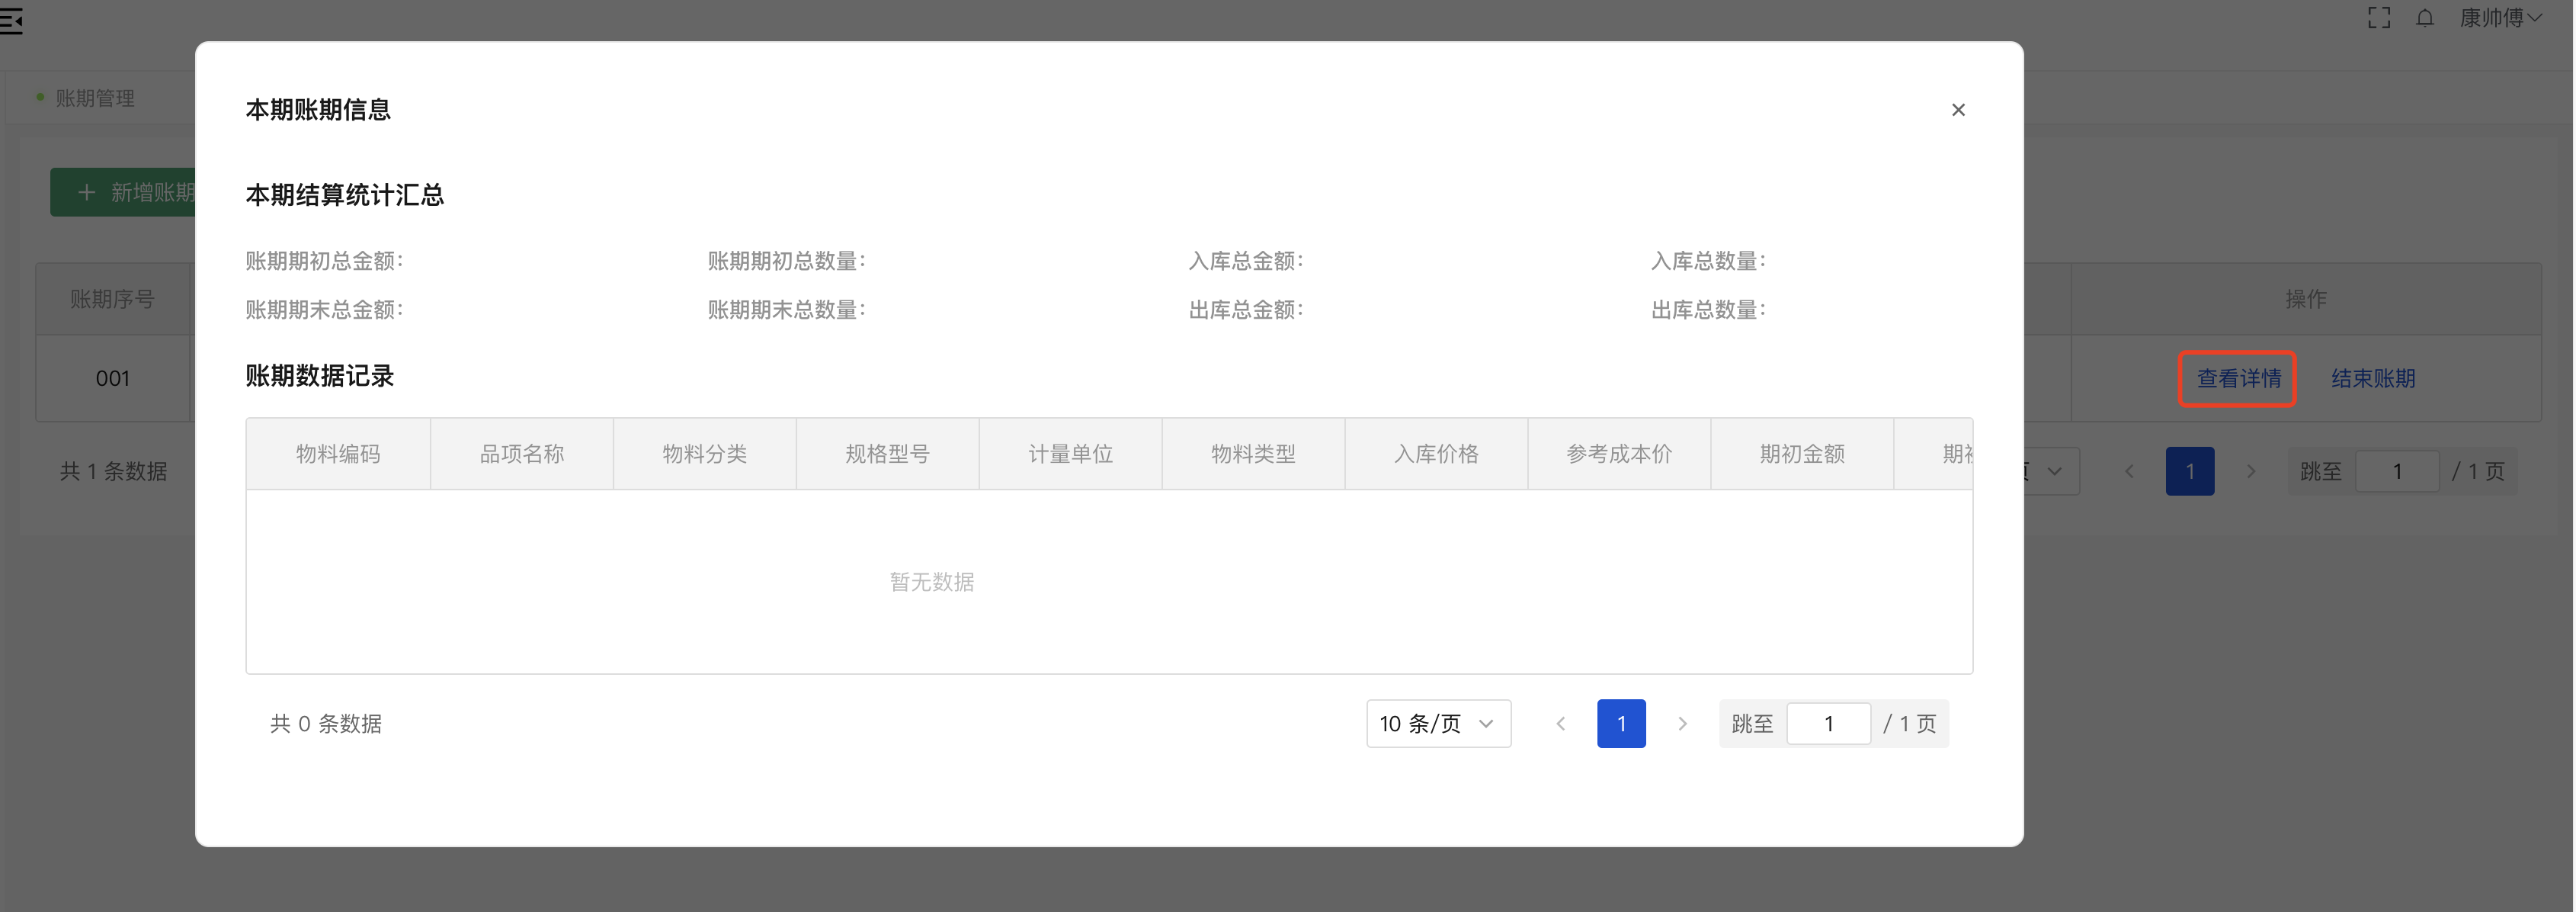Screen dimensions: 2576x912
Task: Open notifications via the bell icon
Action: [x=2426, y=18]
